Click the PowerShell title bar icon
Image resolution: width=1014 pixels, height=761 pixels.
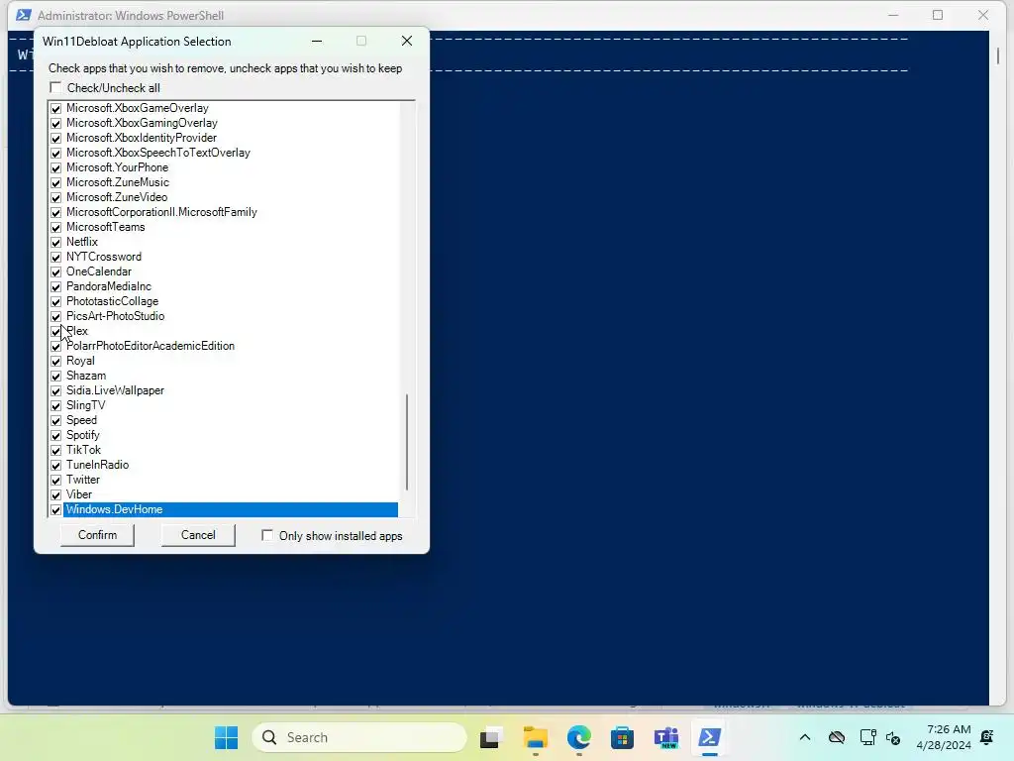24,15
